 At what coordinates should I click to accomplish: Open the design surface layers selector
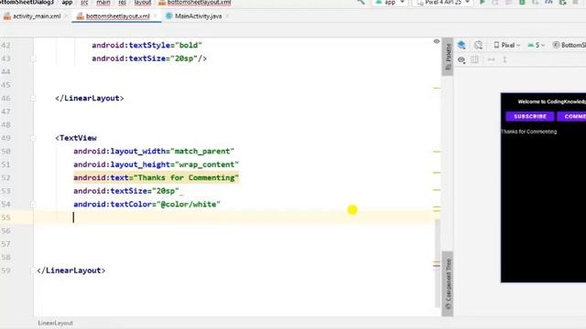(461, 45)
